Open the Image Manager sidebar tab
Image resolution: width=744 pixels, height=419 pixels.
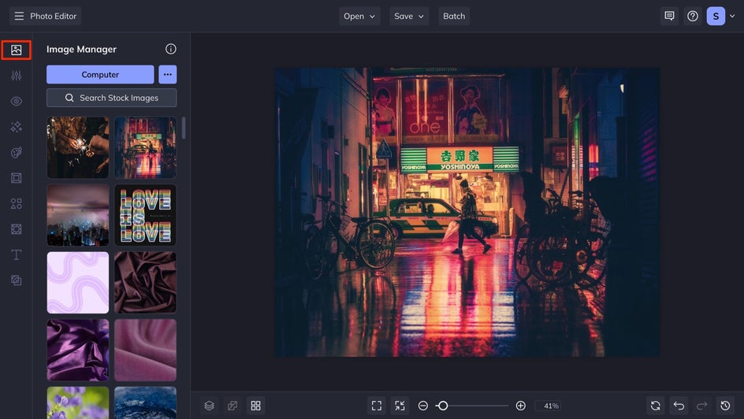16,50
